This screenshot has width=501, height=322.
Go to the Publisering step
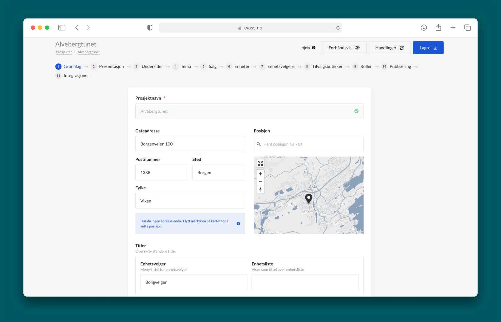396,66
